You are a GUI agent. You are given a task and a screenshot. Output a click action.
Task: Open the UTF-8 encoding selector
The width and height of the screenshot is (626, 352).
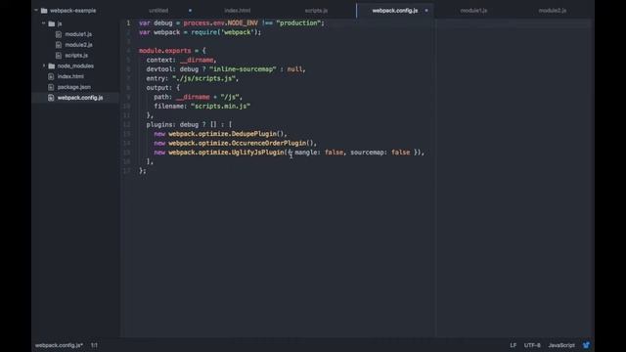pos(532,345)
